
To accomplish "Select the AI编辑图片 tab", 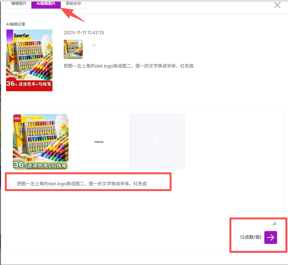I will pyautogui.click(x=46, y=4).
